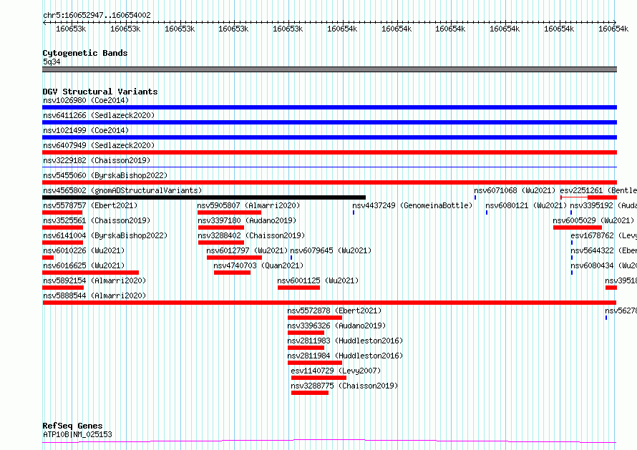Open the nsv3395192 variant label
637x450 pixels.
tap(603, 205)
